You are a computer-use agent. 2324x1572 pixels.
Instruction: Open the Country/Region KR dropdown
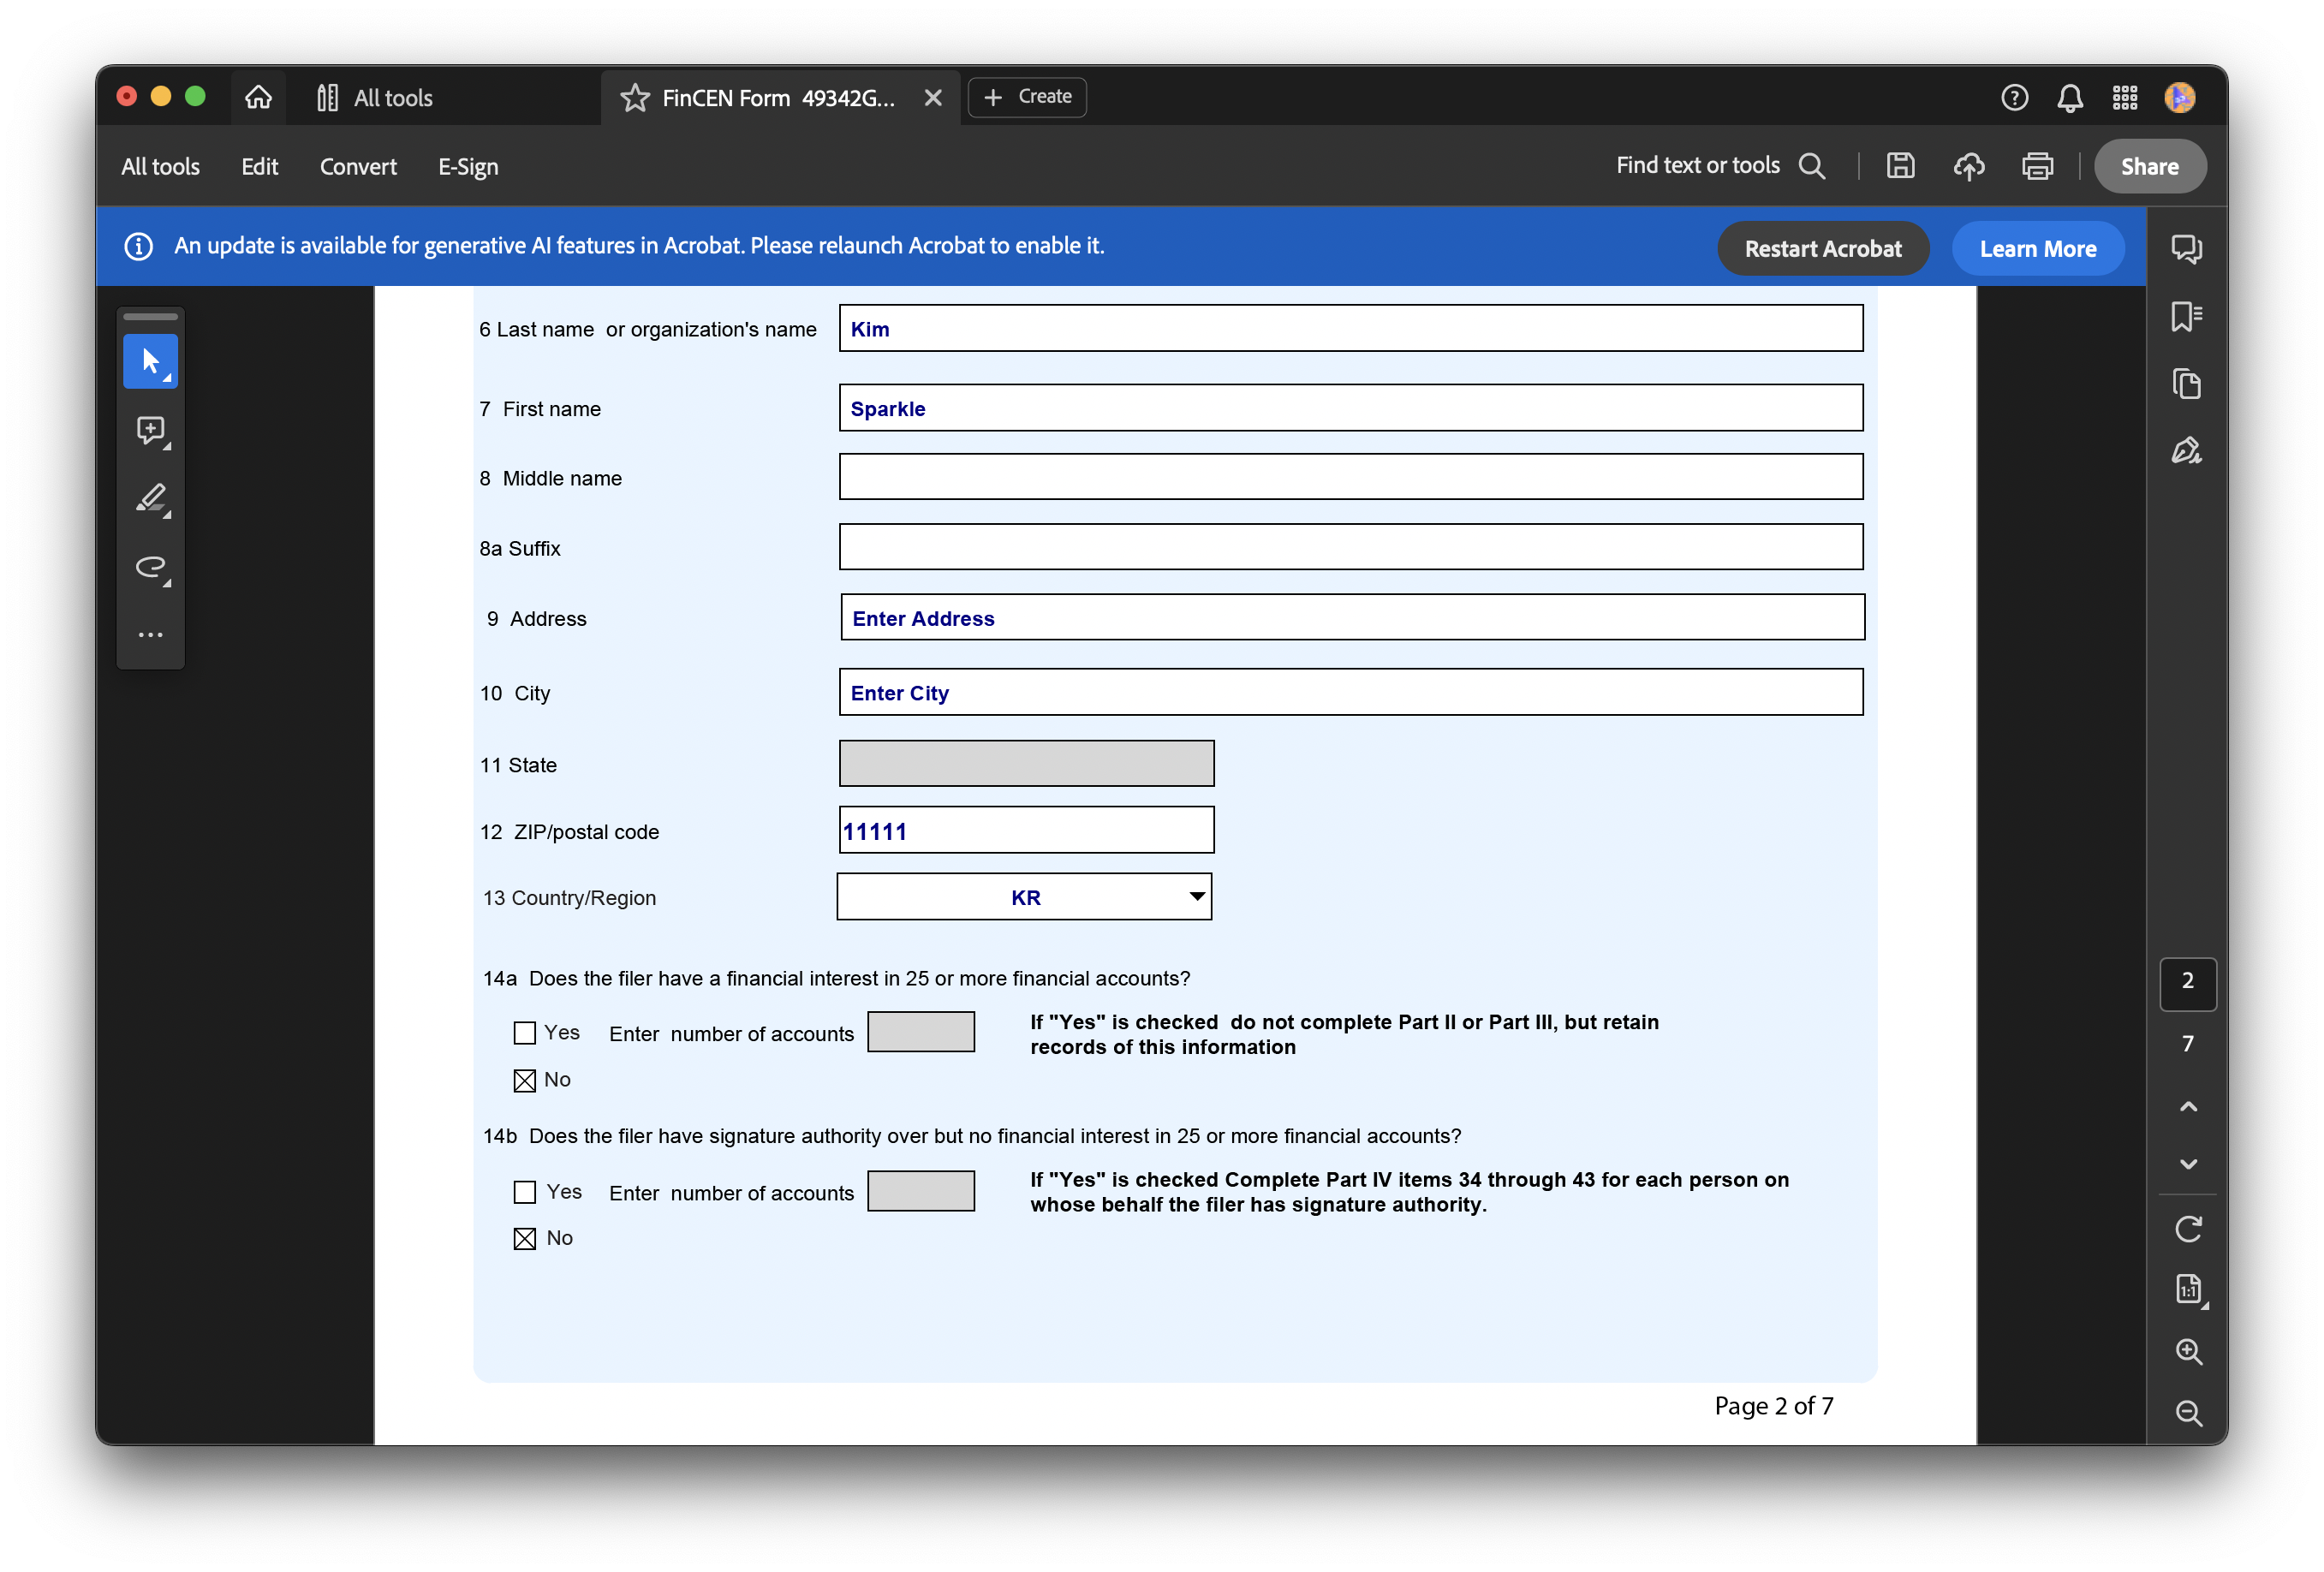click(1196, 897)
